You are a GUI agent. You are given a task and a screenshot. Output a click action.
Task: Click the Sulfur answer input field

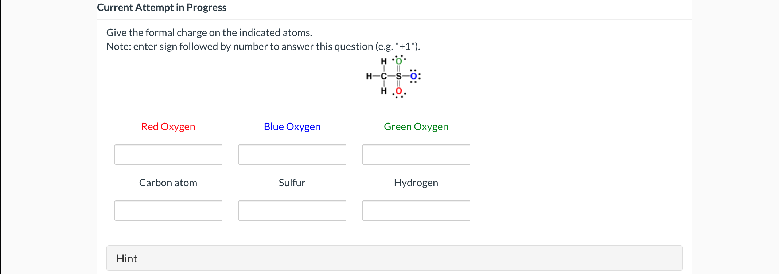292,211
